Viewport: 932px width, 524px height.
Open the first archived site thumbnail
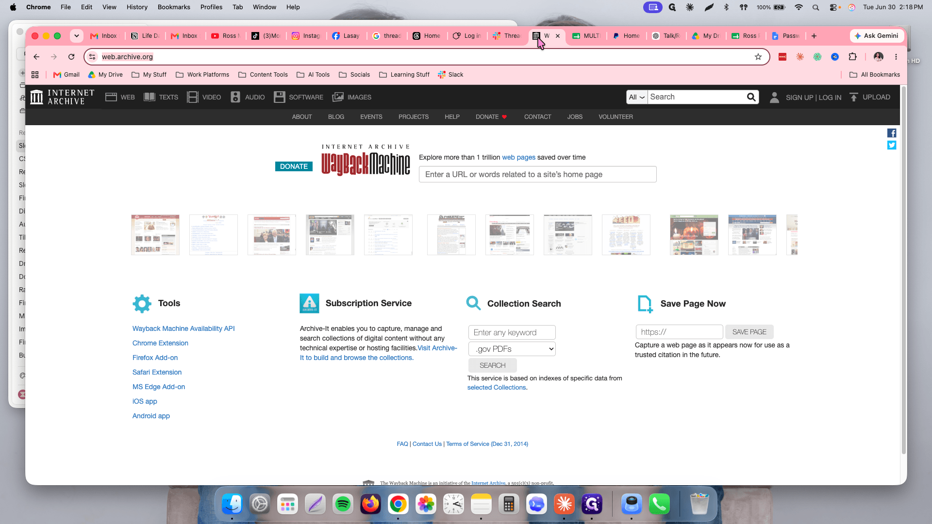(155, 235)
